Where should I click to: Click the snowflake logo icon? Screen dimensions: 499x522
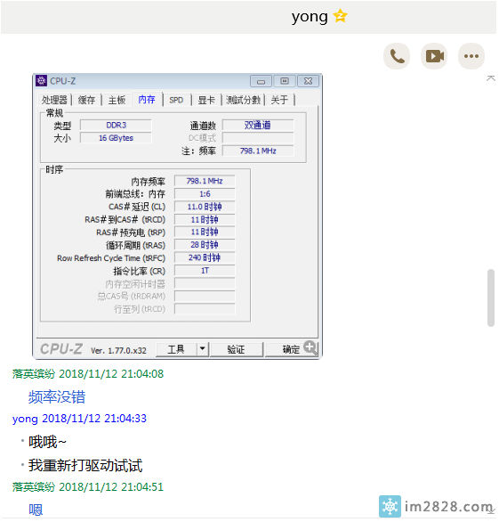tap(390, 506)
